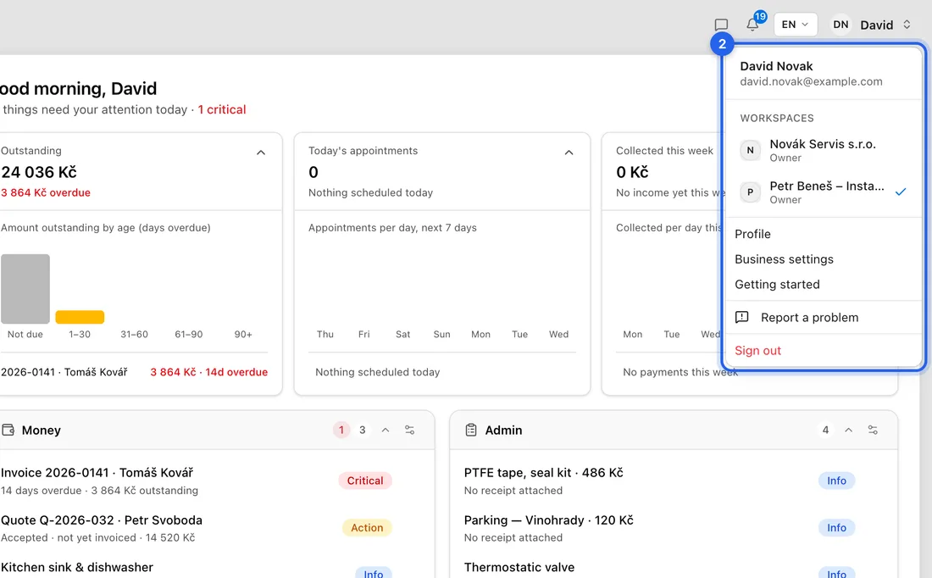932x578 pixels.
Task: Collapse the Money section
Action: click(386, 430)
